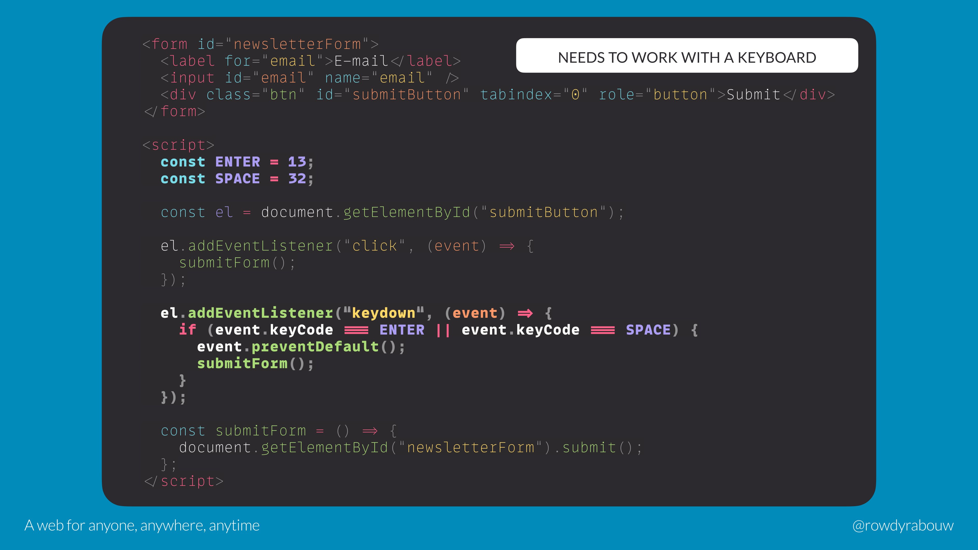Click the input id="email" code line
The image size is (978, 550).
pos(309,78)
